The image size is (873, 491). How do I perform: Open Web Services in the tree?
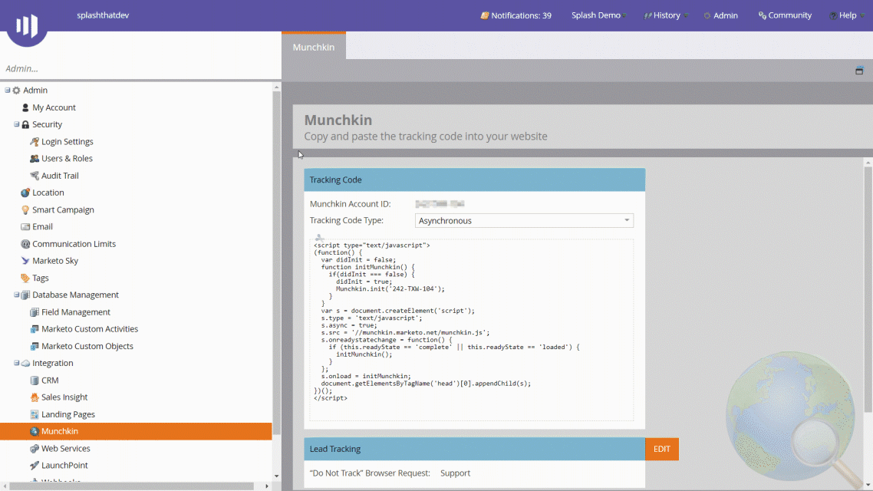coord(66,448)
